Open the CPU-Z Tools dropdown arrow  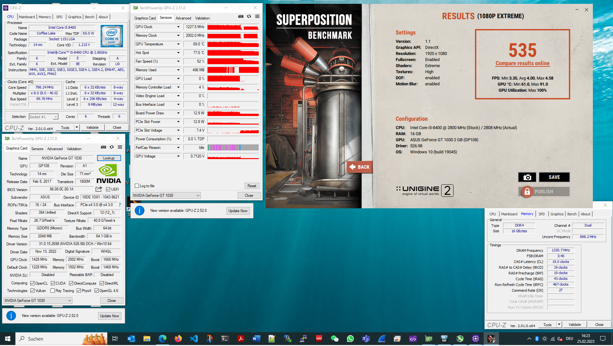(x=77, y=127)
